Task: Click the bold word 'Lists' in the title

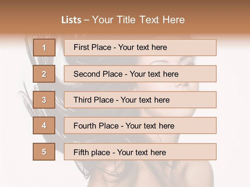Action: point(71,20)
